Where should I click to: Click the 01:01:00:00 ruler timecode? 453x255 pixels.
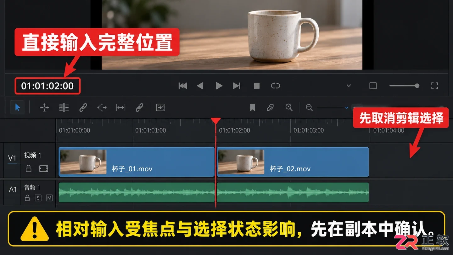point(75,130)
